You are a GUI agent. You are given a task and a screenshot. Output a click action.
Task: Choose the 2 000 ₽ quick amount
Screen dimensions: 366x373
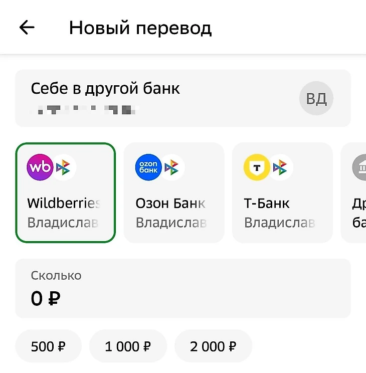[x=213, y=346]
